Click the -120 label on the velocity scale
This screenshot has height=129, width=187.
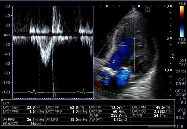click(x=6, y=92)
